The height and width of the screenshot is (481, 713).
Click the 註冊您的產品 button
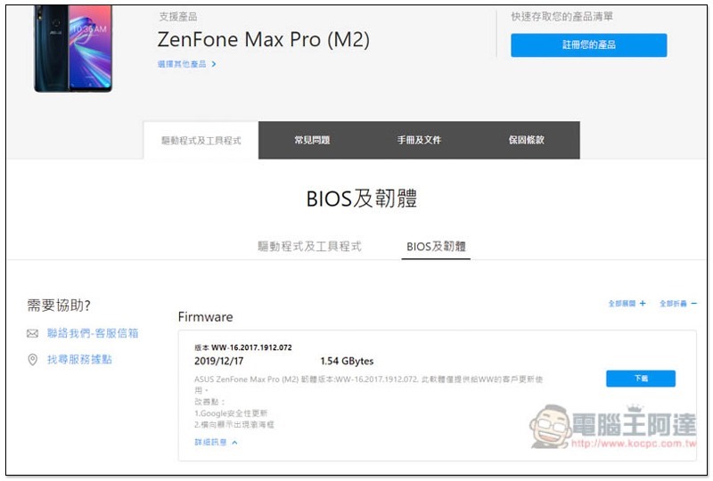588,45
